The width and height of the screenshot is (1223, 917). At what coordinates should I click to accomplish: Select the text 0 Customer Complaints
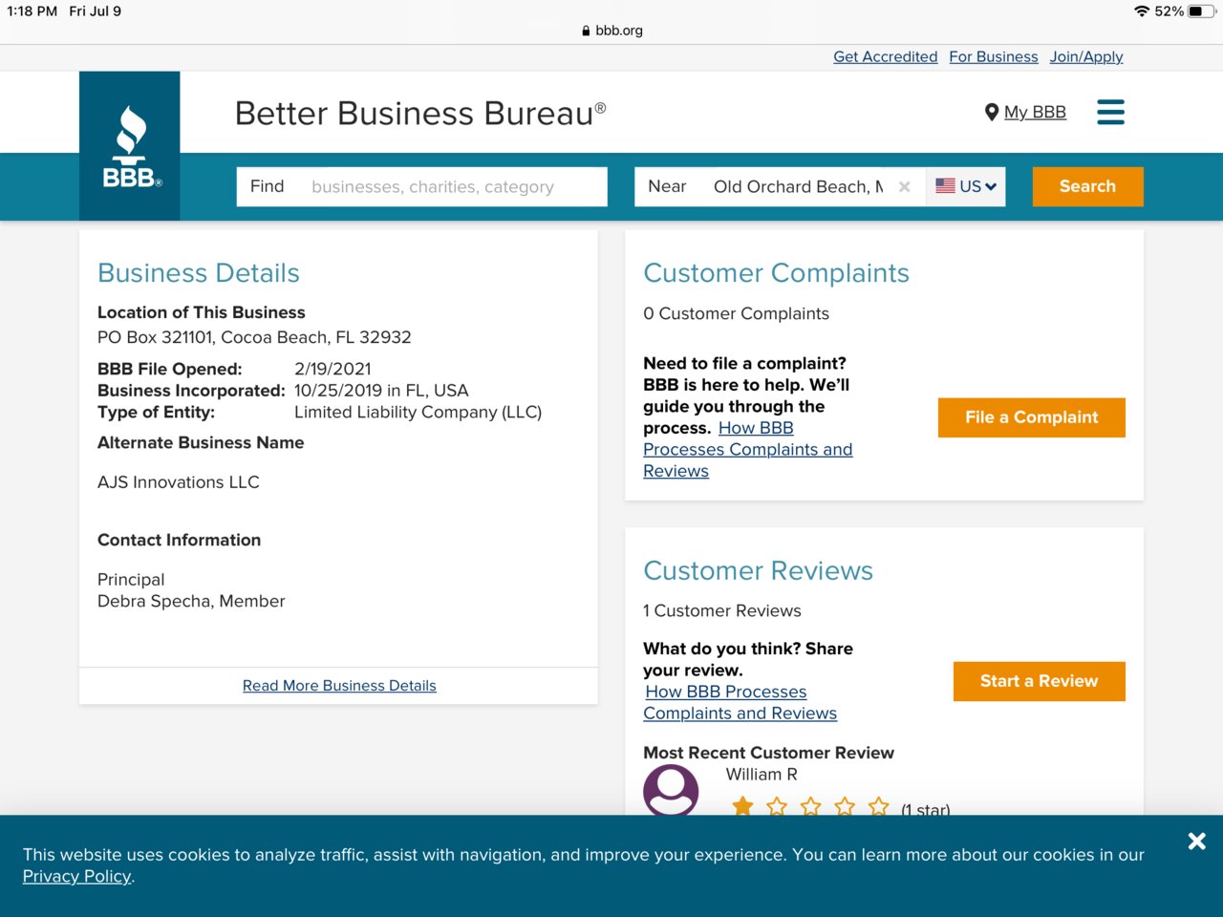point(736,313)
